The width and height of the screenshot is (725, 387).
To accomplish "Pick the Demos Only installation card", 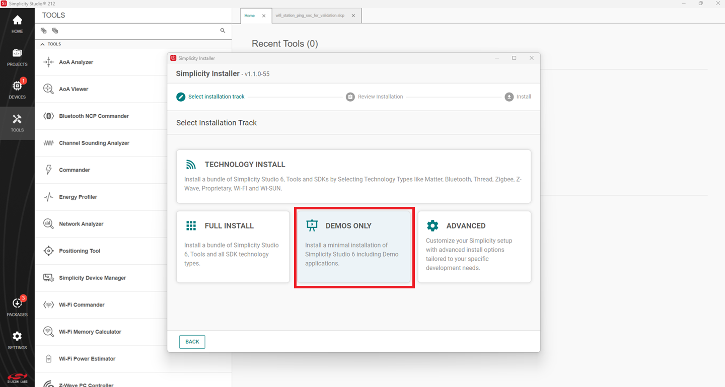I will 353,247.
